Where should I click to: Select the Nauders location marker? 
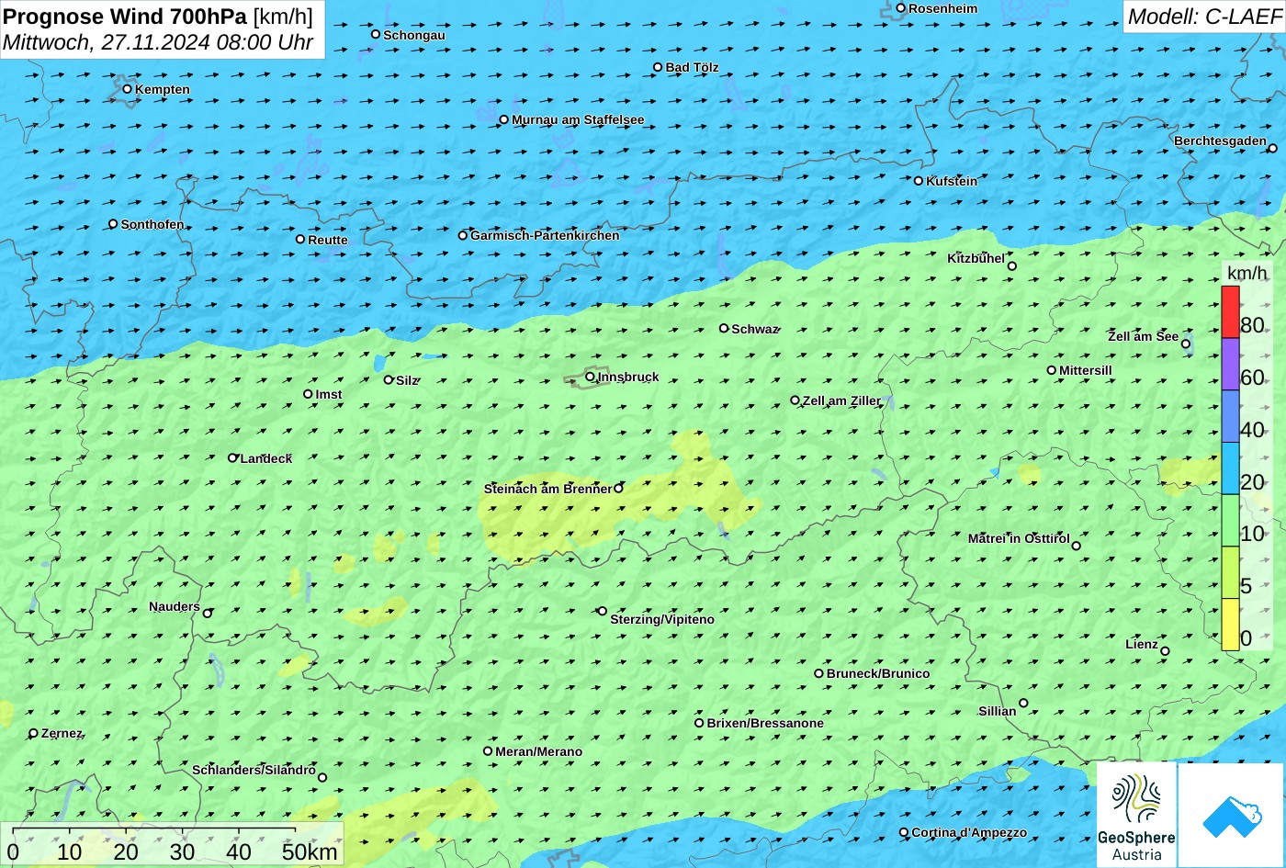(x=208, y=614)
